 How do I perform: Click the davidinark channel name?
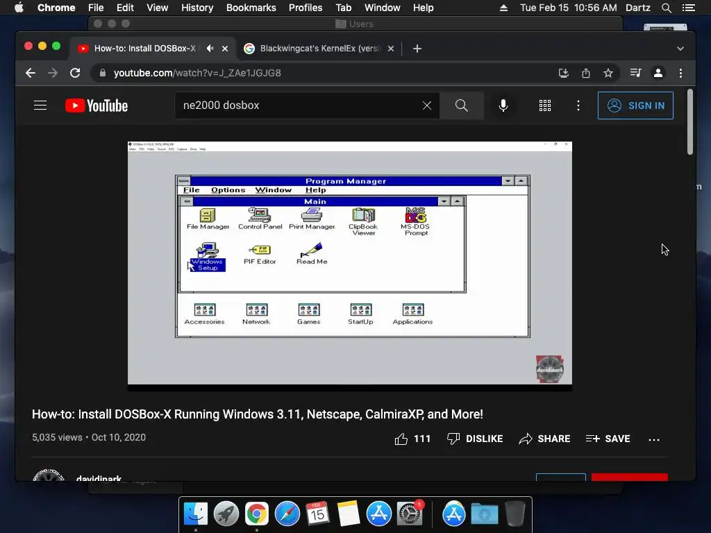click(99, 478)
